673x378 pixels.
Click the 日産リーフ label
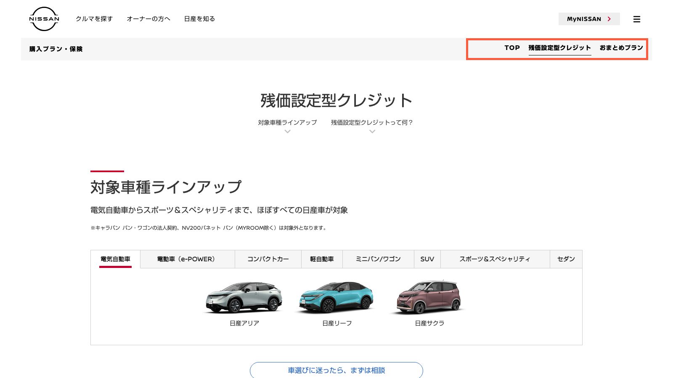[x=337, y=323]
